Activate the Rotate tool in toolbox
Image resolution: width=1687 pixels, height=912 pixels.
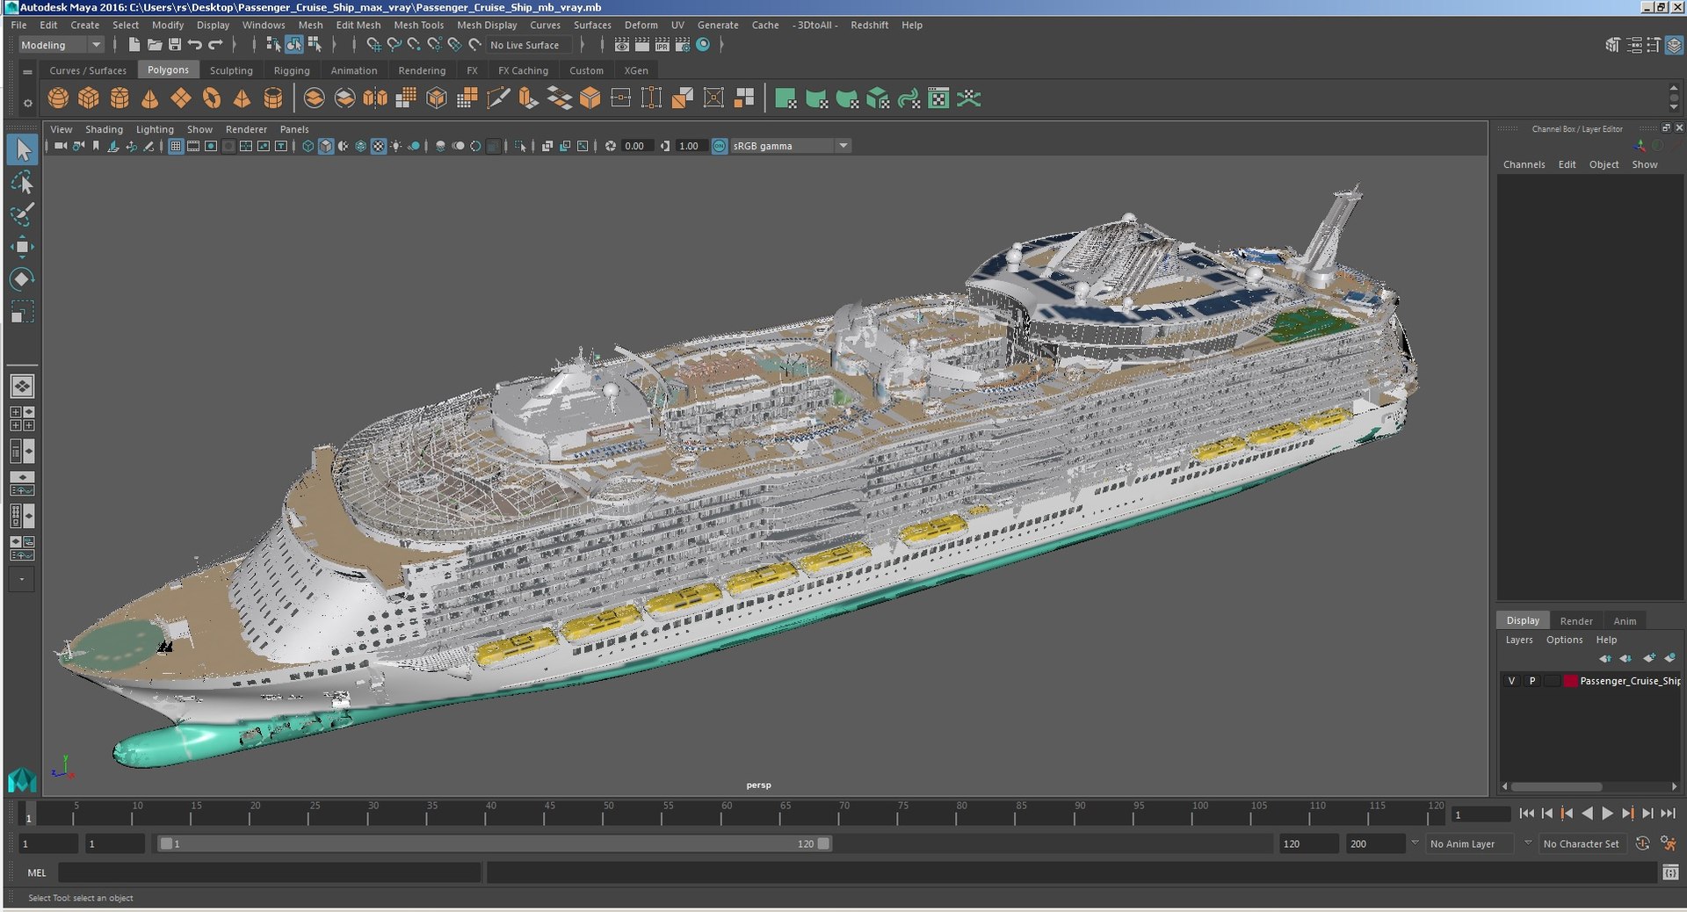pos(22,279)
